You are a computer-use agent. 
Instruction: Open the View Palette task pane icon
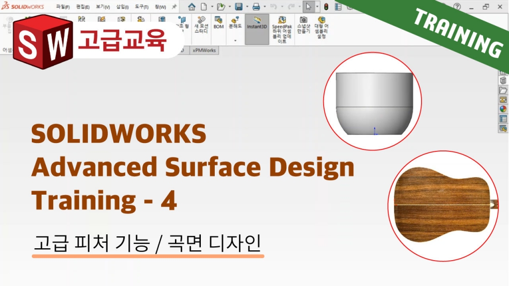[x=503, y=99]
